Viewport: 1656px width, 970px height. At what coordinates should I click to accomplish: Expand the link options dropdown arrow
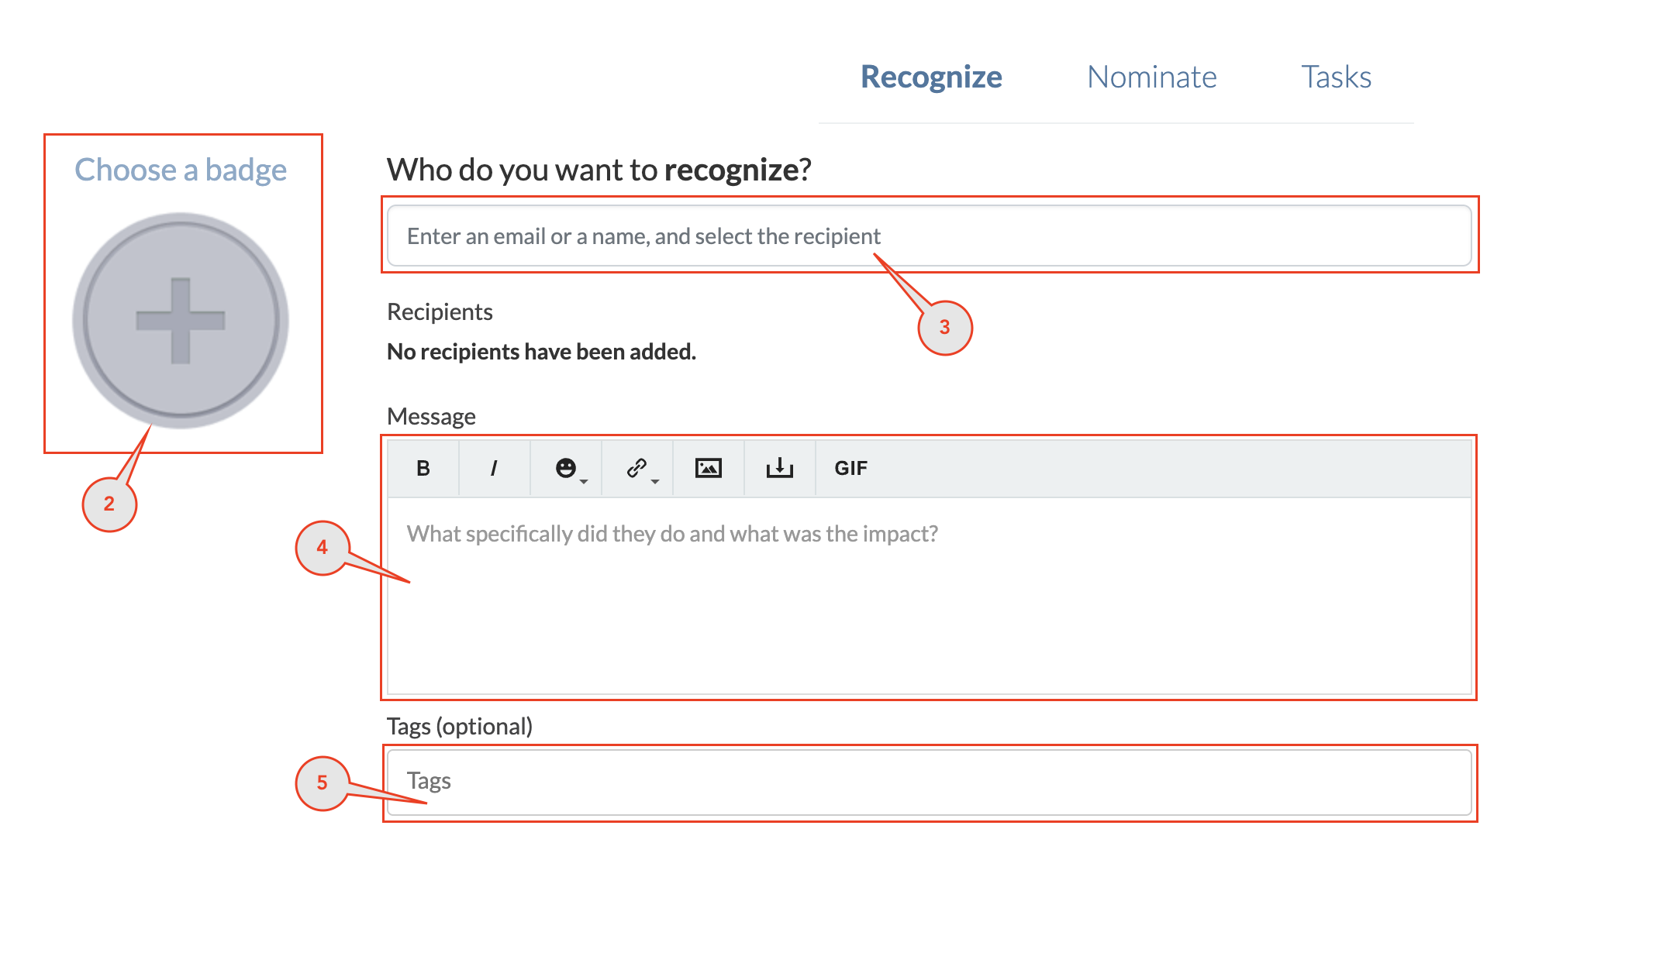[656, 480]
